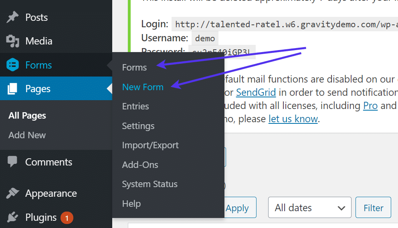The height and width of the screenshot is (228, 398).
Task: Select Forms in the flyout submenu
Action: 134,67
